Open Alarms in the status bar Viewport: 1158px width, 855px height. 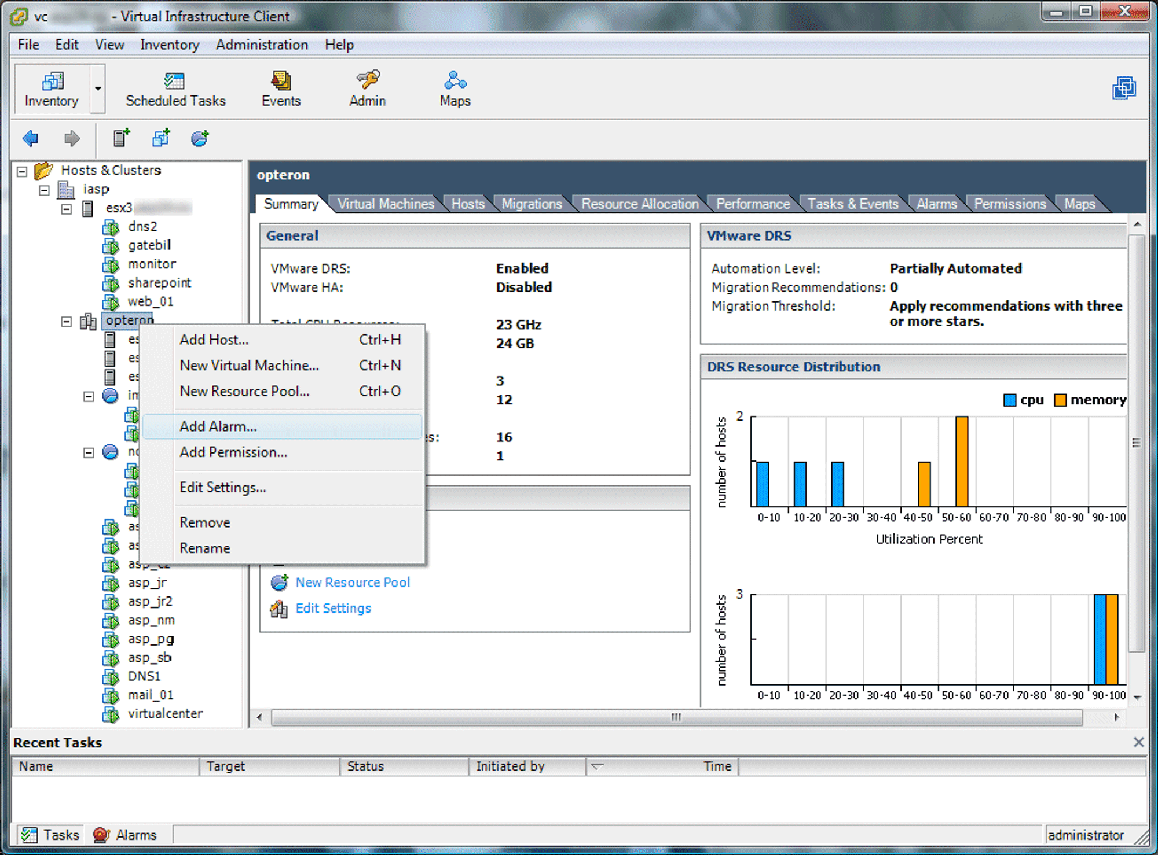click(126, 835)
